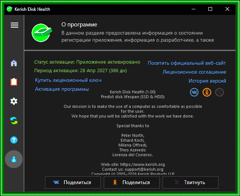Open Лицензионное соглашение link

tap(194, 72)
